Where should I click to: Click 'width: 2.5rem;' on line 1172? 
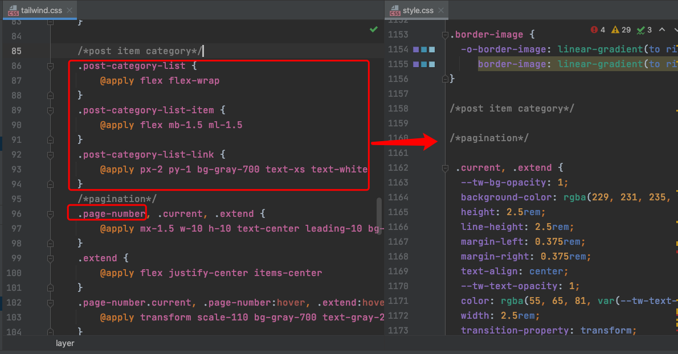(x=500, y=315)
